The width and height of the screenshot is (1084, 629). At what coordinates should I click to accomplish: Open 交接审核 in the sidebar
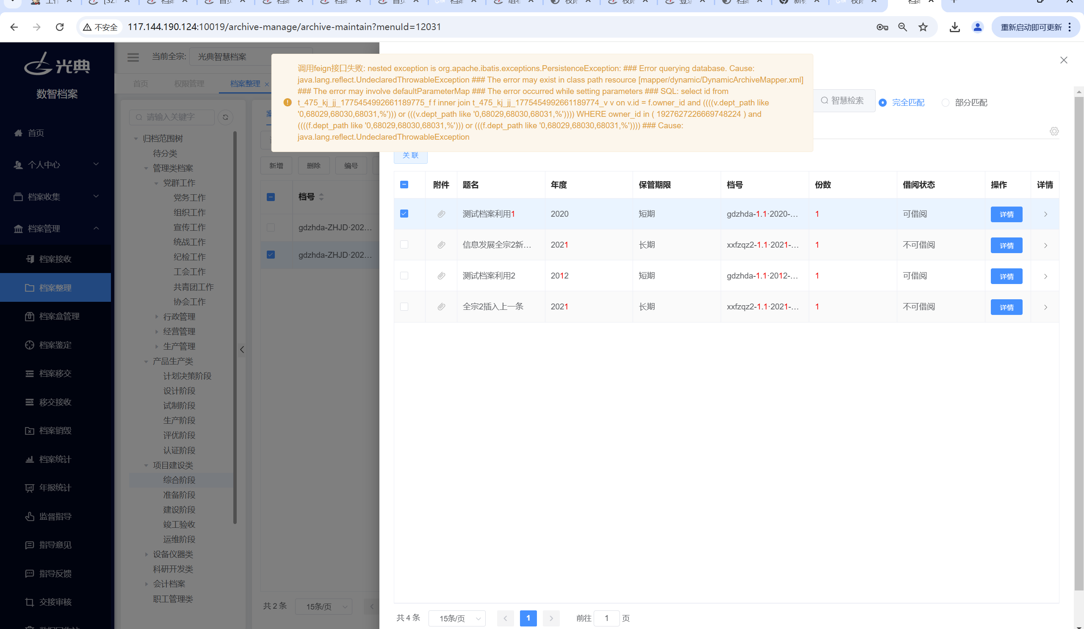coord(55,602)
